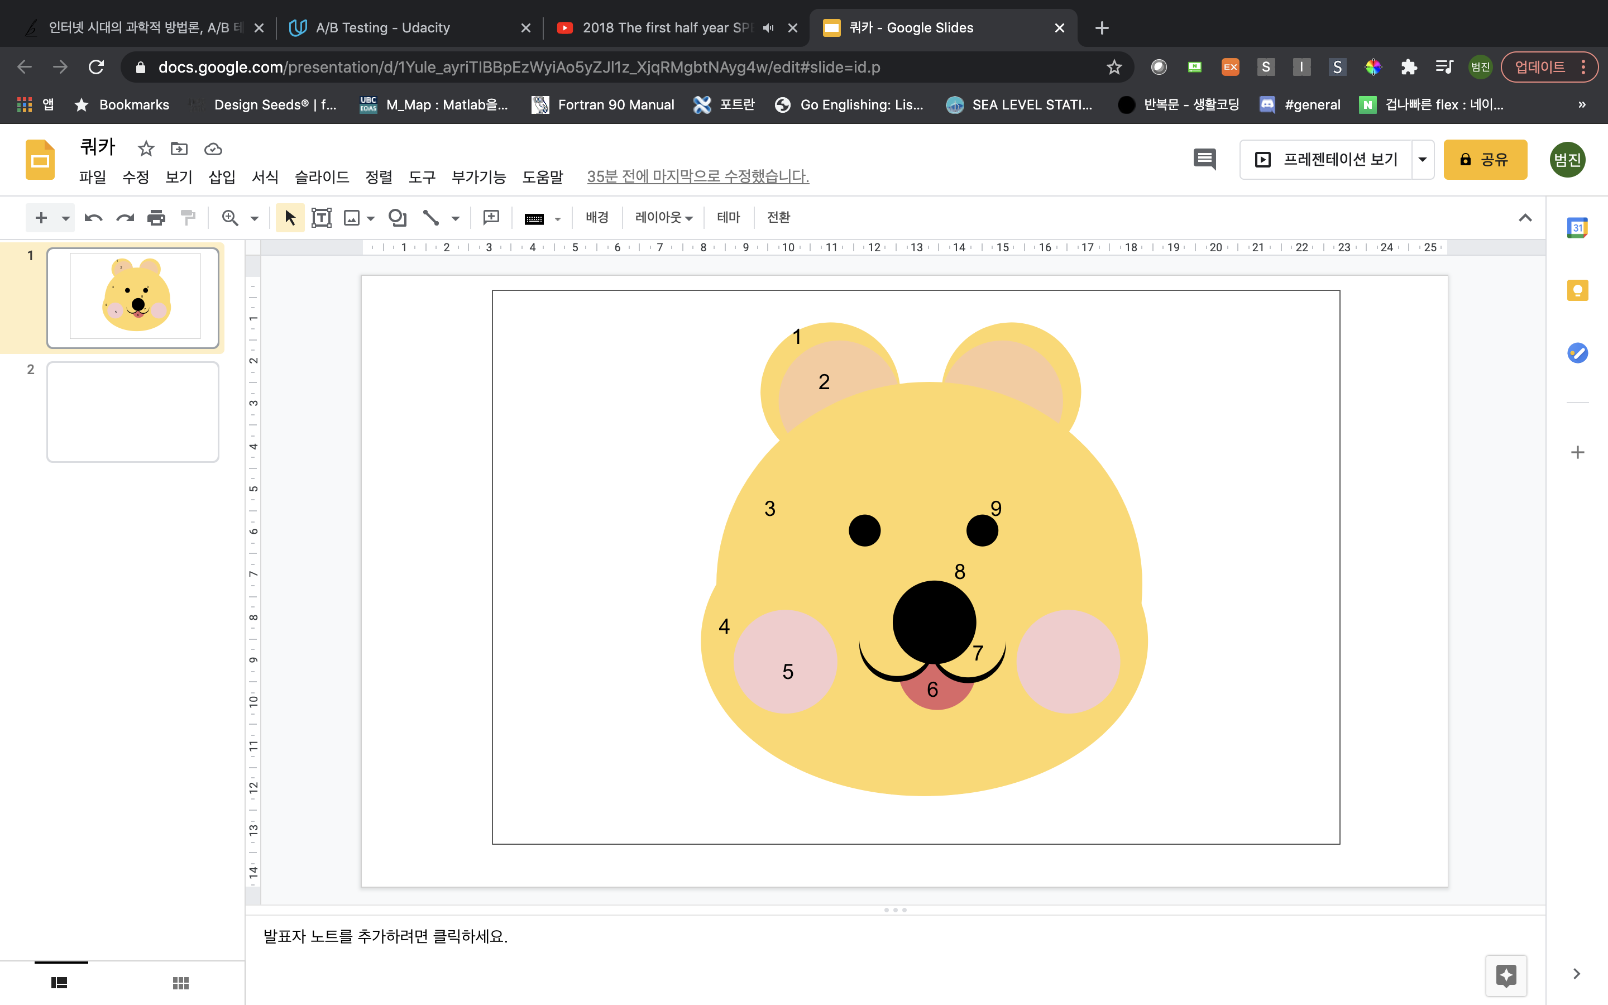Click speaker notes field
1608x1005 pixels.
tap(895, 936)
